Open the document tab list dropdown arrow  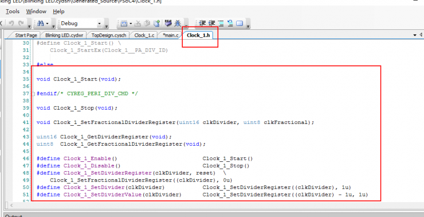(x=415, y=35)
